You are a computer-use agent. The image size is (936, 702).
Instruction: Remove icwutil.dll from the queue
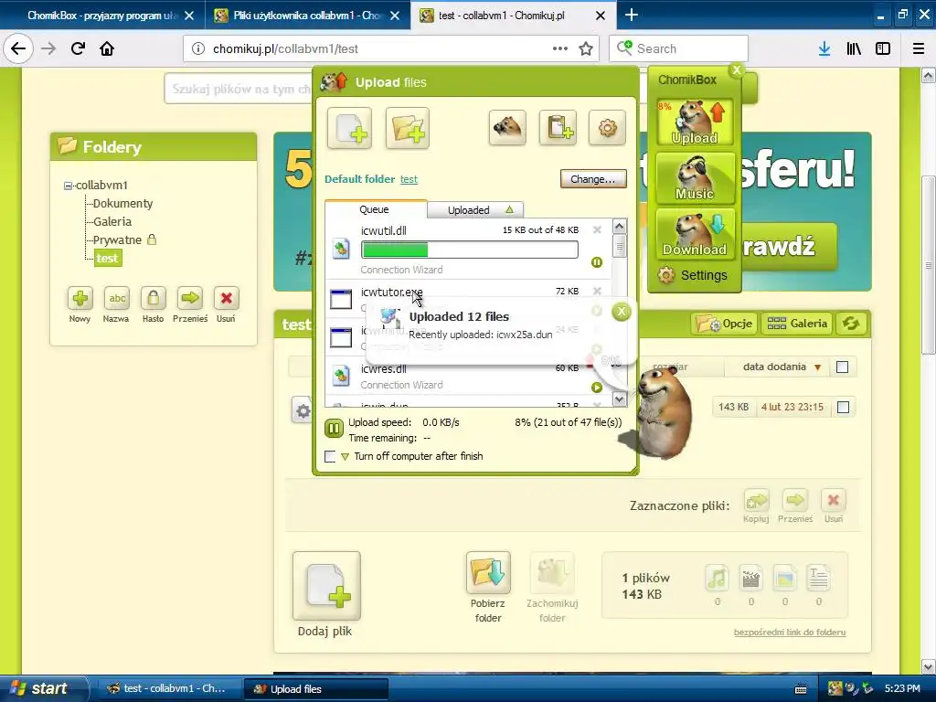597,229
